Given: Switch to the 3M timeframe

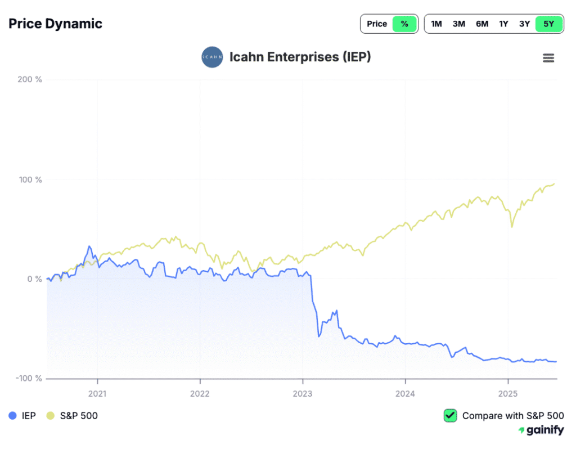Looking at the screenshot, I should 459,24.
